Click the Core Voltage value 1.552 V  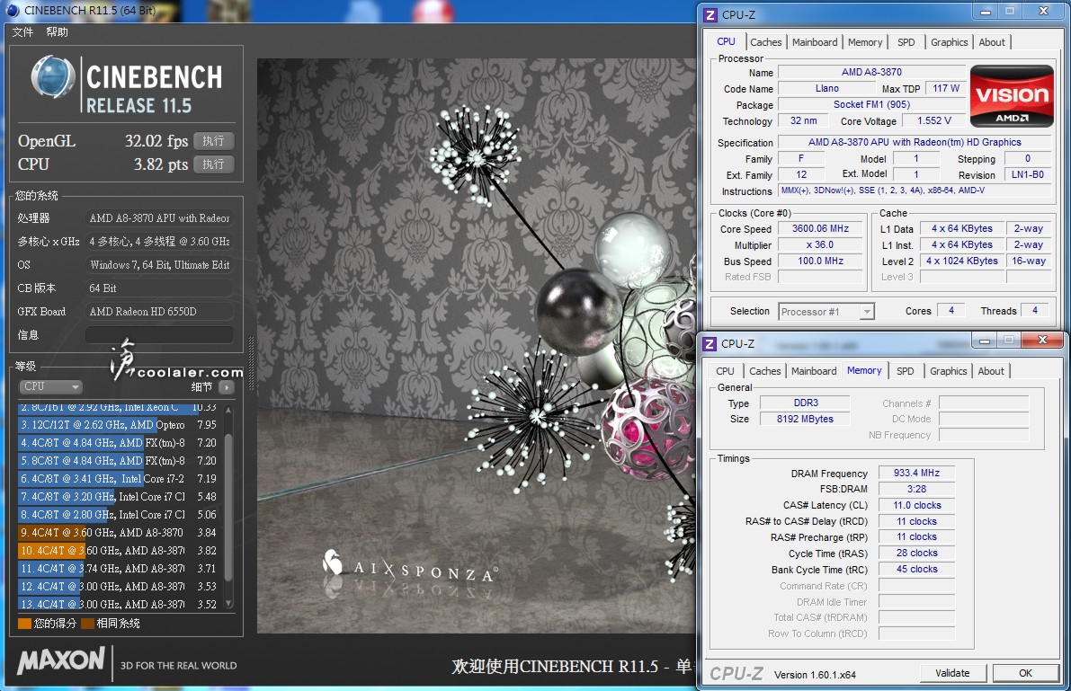(934, 120)
